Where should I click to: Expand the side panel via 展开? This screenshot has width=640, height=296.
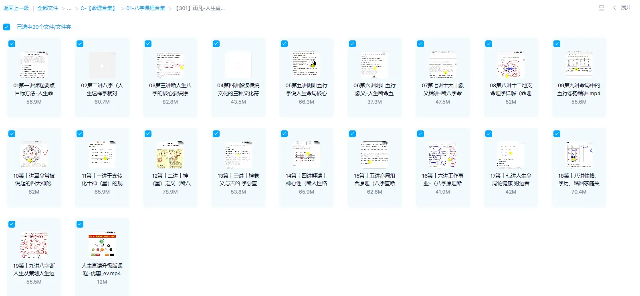click(626, 8)
